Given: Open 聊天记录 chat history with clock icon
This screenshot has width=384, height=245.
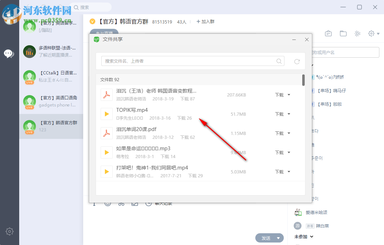Looking at the screenshot, I should click(159, 203).
